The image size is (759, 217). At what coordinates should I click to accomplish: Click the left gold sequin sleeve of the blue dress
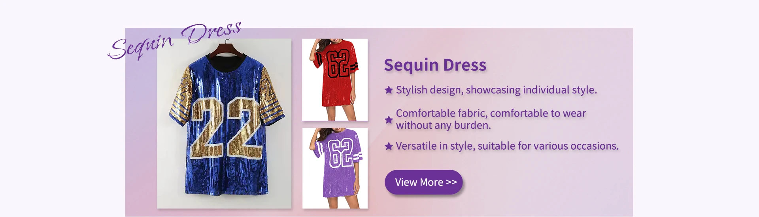[181, 96]
